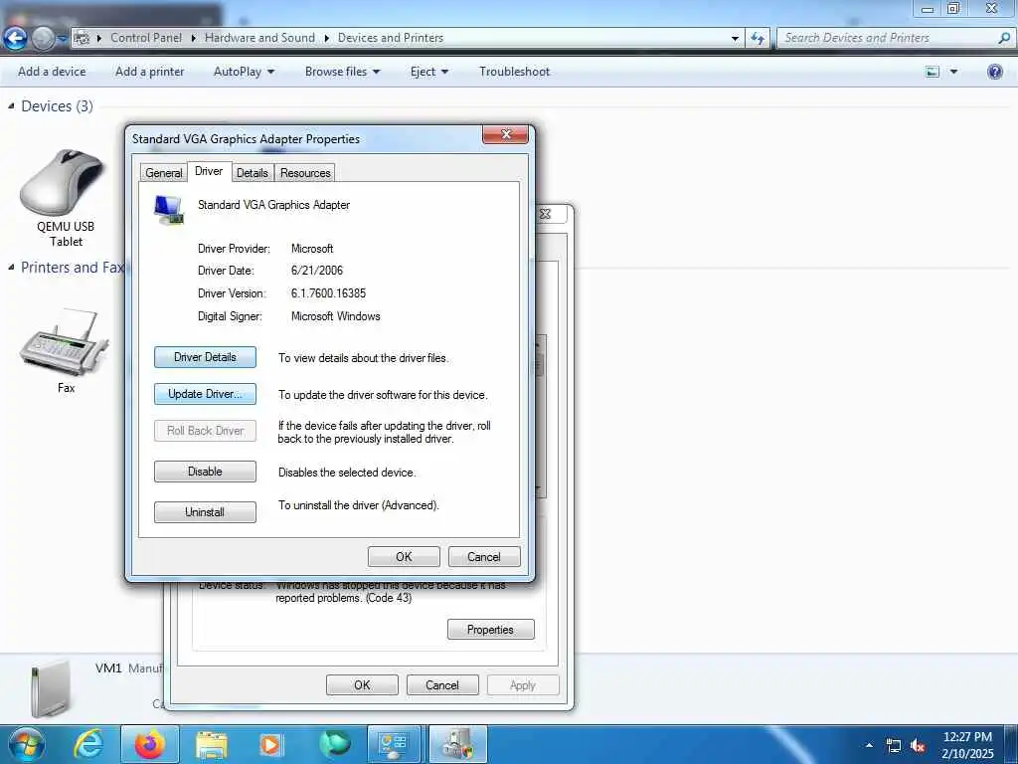This screenshot has height=764, width=1018.
Task: Open the address bar history dropdown
Action: (x=735, y=39)
